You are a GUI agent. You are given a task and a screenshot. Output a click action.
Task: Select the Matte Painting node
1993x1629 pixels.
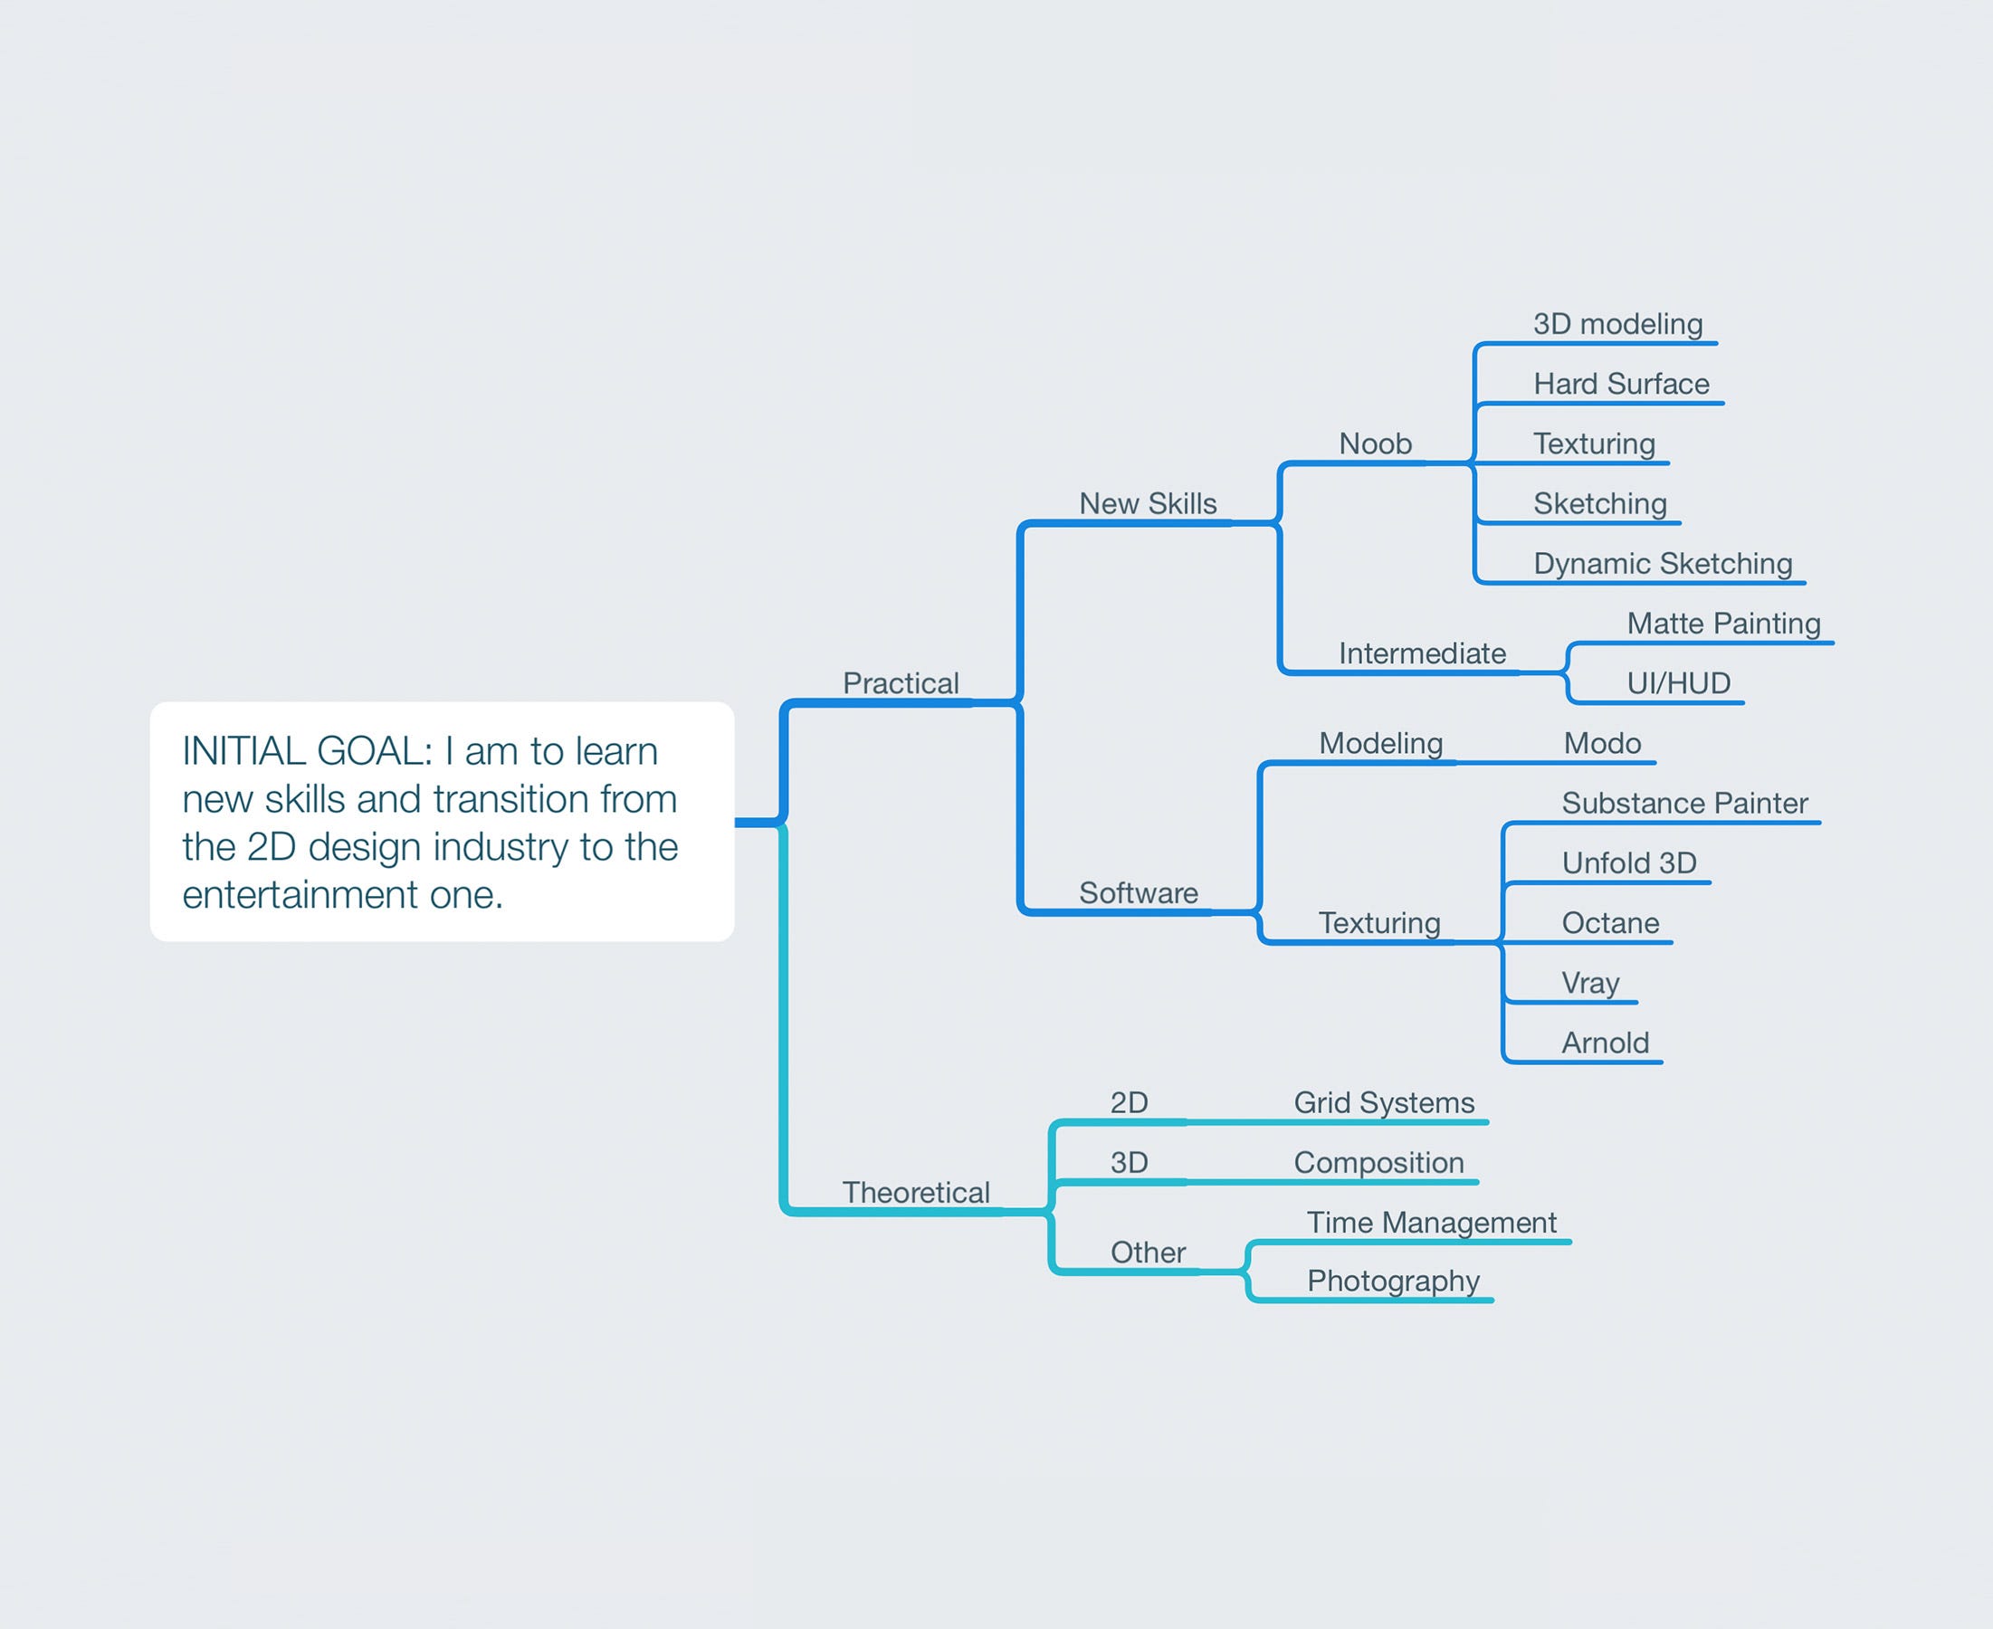click(x=1722, y=624)
